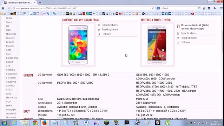This screenshot has width=224, height=126.
Task: Open uTorrent from the taskbar
Action: pyautogui.click(x=168, y=123)
